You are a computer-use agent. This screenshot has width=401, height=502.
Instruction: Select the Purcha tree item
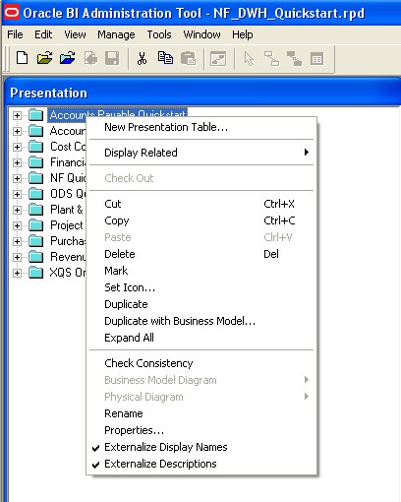click(x=68, y=241)
